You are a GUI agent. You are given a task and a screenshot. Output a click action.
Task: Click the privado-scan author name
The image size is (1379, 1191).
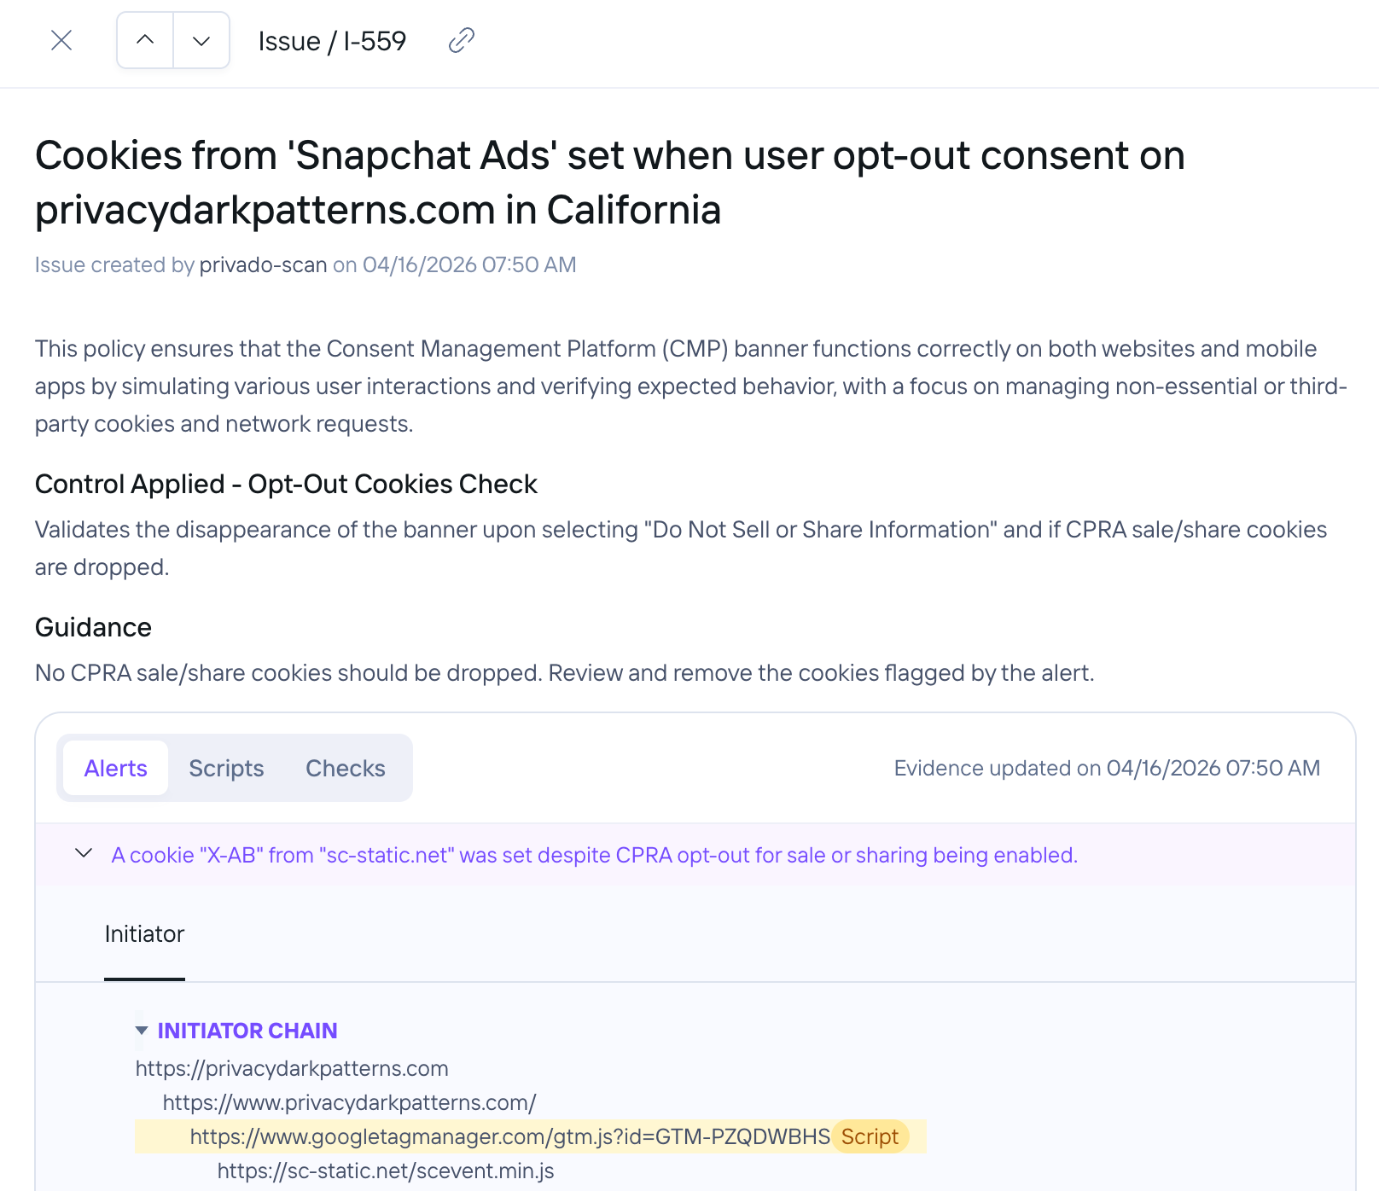click(263, 264)
